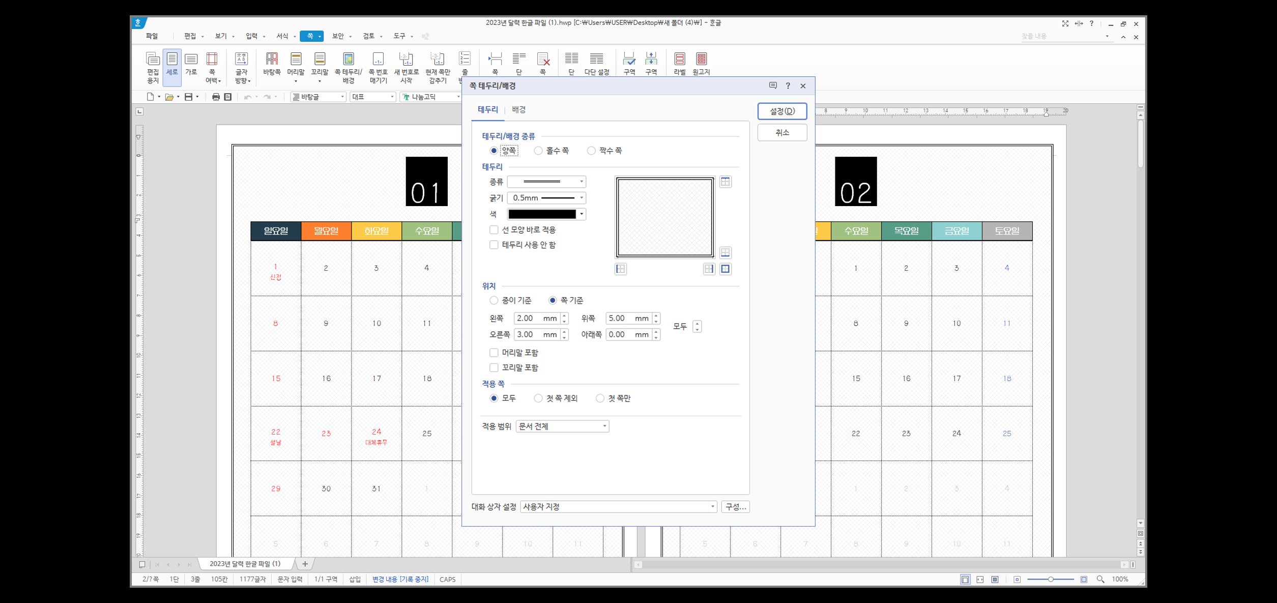The height and width of the screenshot is (603, 1277).
Task: Check the 머리말 포함 option
Action: 494,353
